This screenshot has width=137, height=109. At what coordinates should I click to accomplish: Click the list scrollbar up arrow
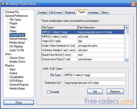coord(127,27)
